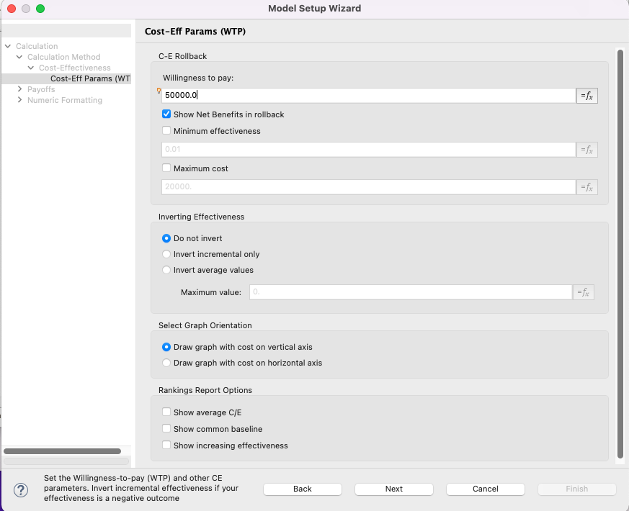This screenshot has width=629, height=511.
Task: Click the fx icon beside Maximum cost field
Action: 586,186
